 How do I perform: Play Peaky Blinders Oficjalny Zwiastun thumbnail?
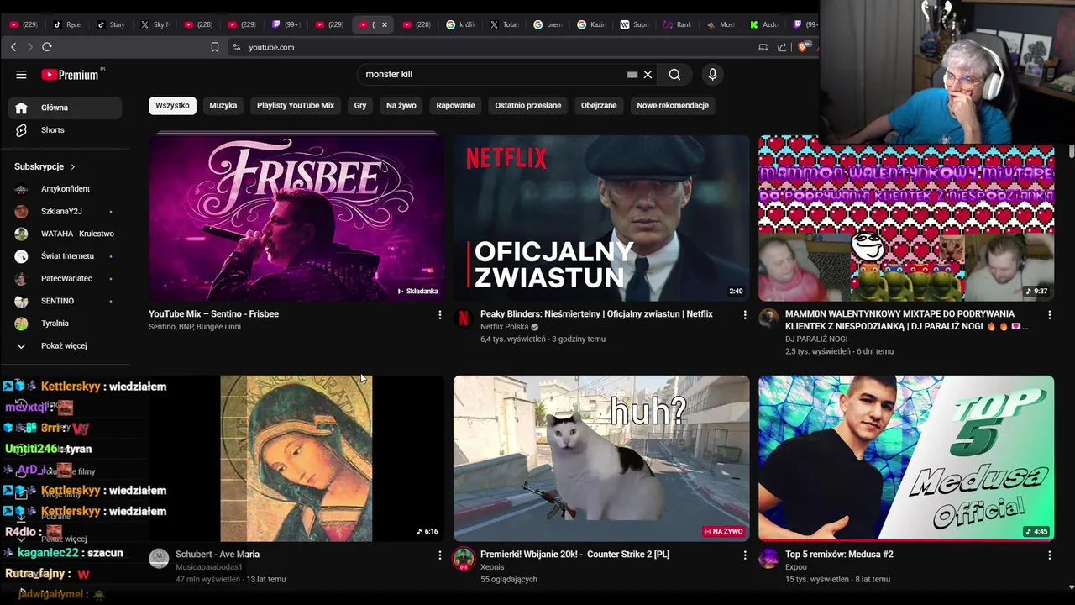(601, 218)
